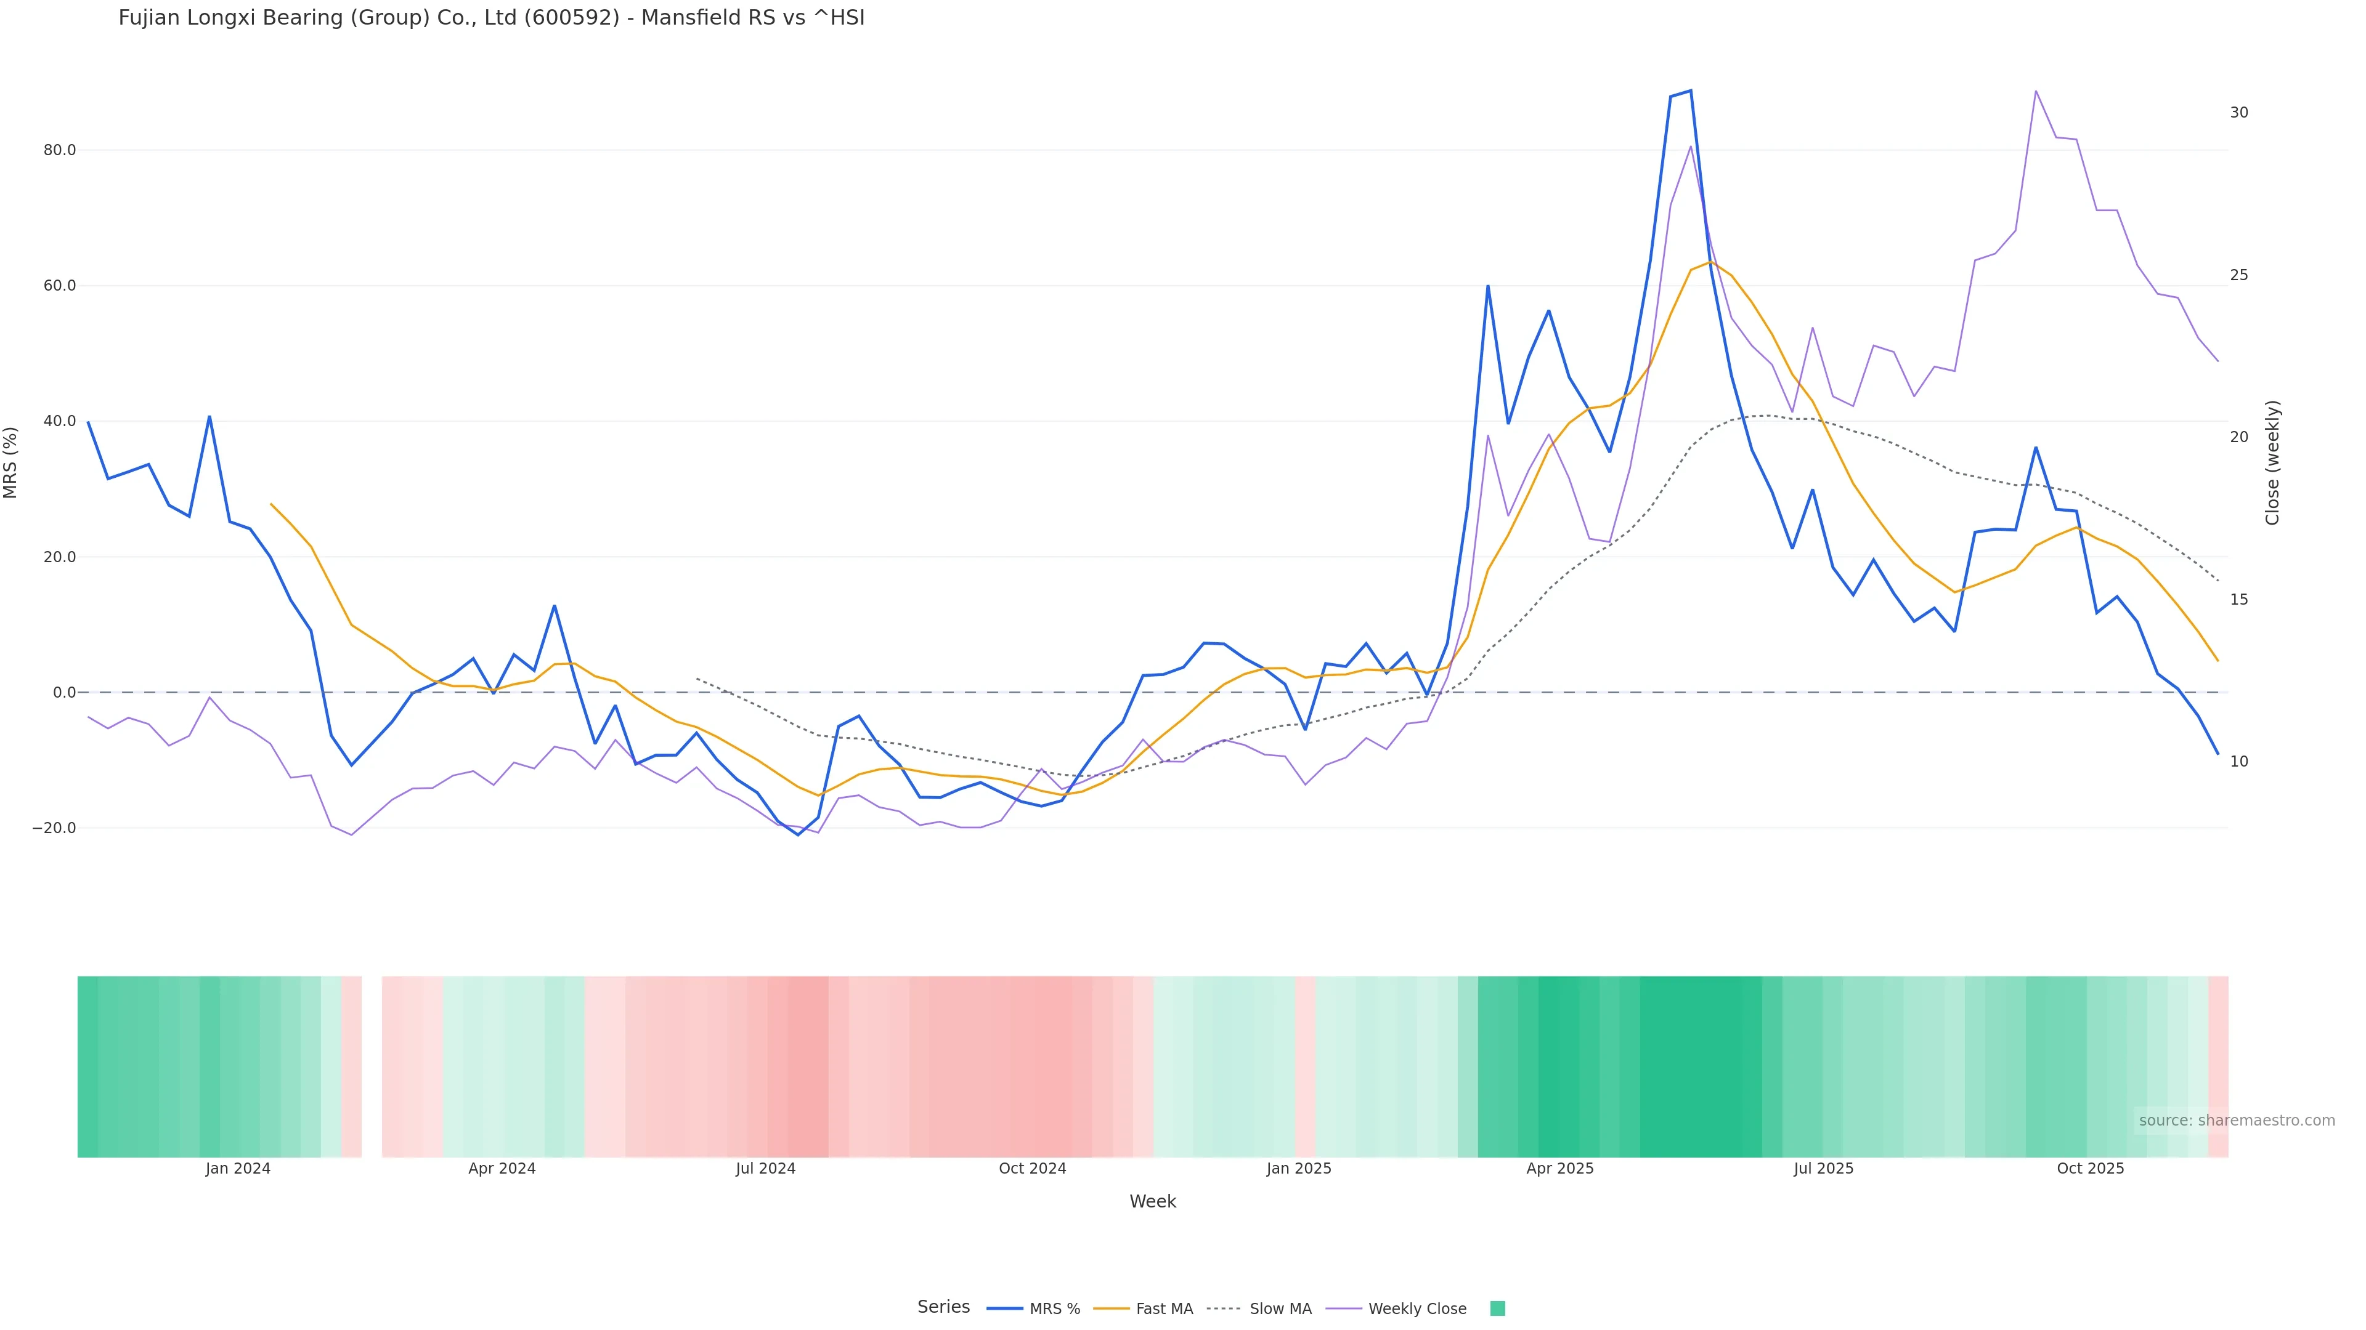Click the sharemaestro.com source label
The width and height of the screenshot is (2366, 1330).
click(x=2237, y=1121)
